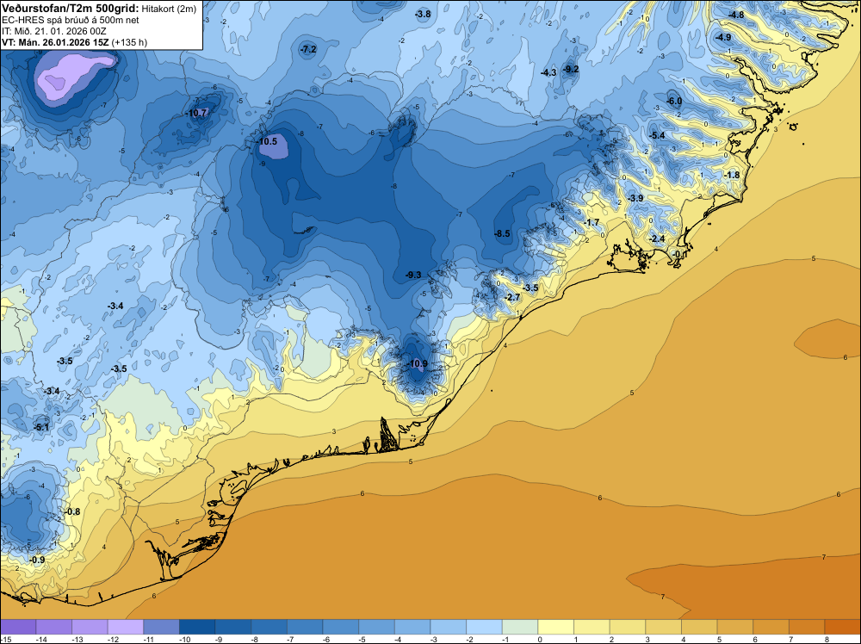Select the -0.8 temperature label

click(72, 511)
